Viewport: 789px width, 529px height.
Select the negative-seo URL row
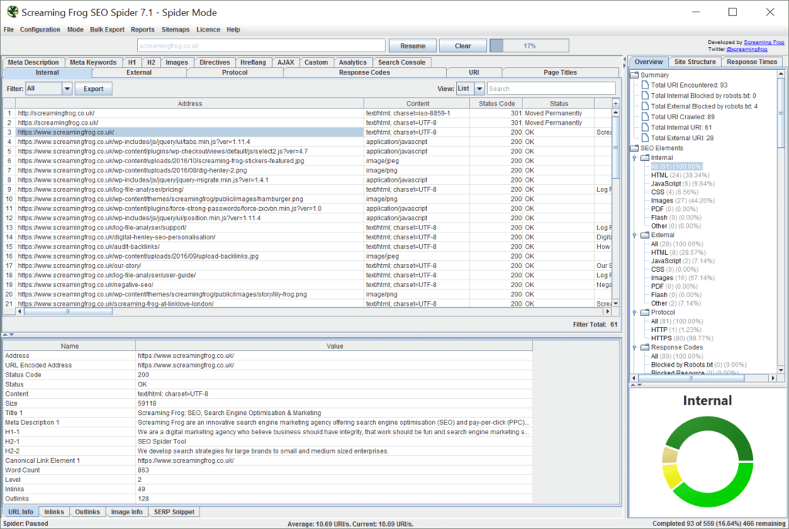307,285
